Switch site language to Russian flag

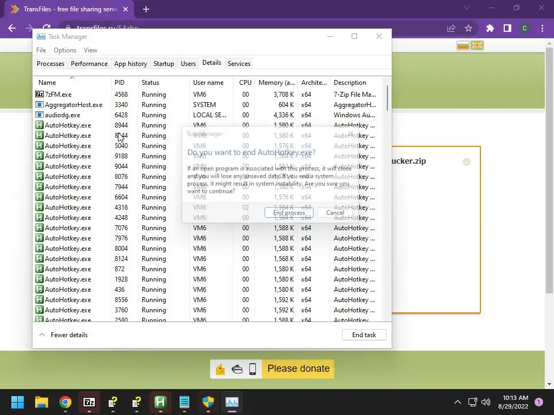pyautogui.click(x=463, y=45)
